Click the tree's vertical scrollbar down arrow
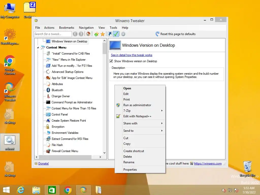Screen dimensions: 260x195 pos(104,153)
